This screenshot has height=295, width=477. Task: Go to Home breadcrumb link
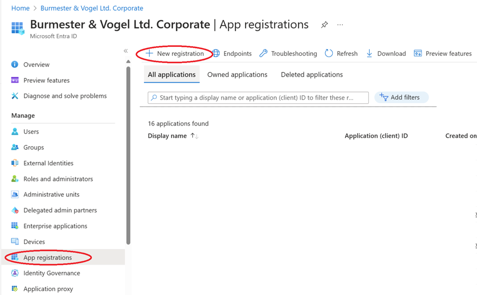coord(21,8)
